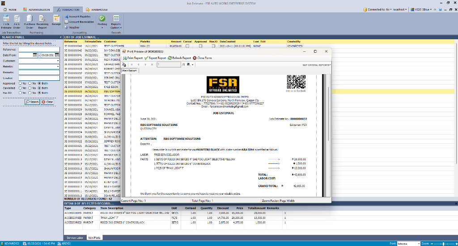The width and height of the screenshot is (458, 246).
Task: Switch to the ADMINISTRATION ribbon tab
Action: (x=37, y=10)
